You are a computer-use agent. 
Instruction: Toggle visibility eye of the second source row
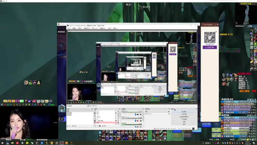click(x=116, y=113)
